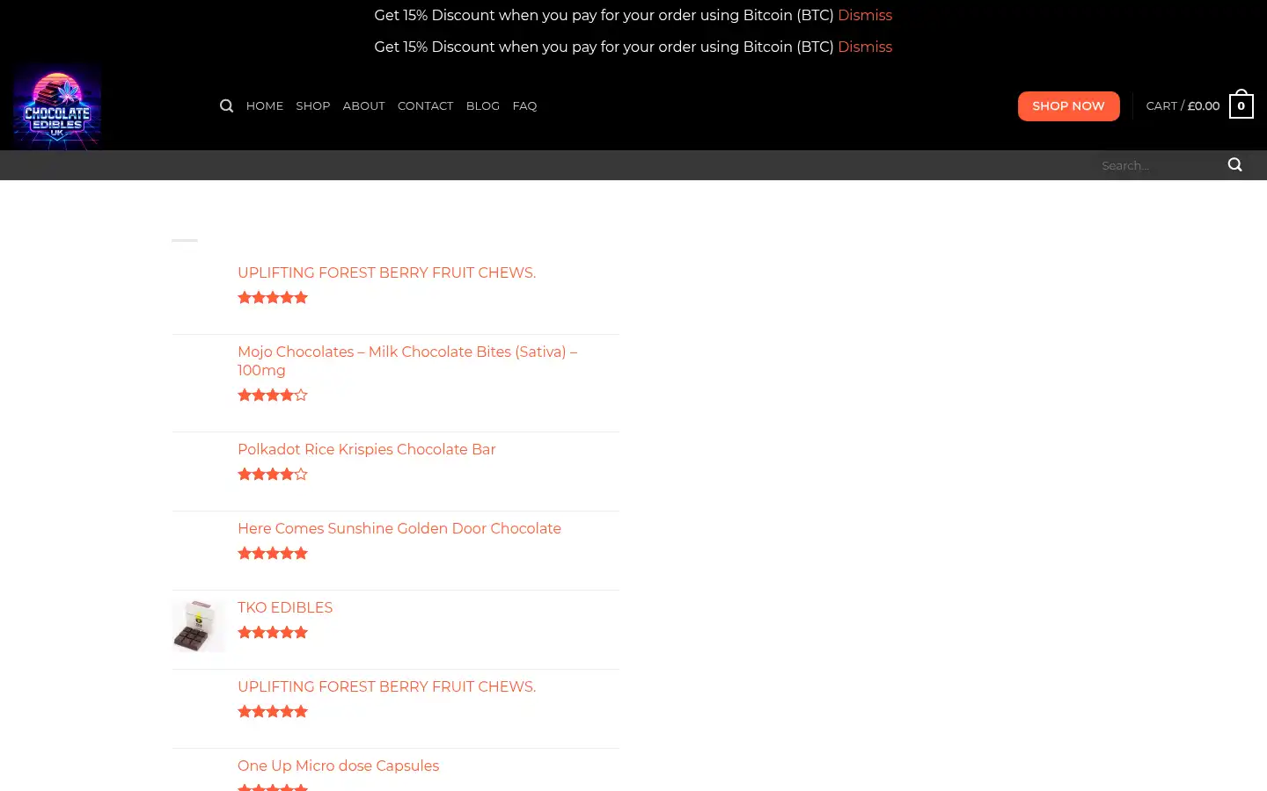Click star rating under TKO EDIBLES

pyautogui.click(x=273, y=632)
